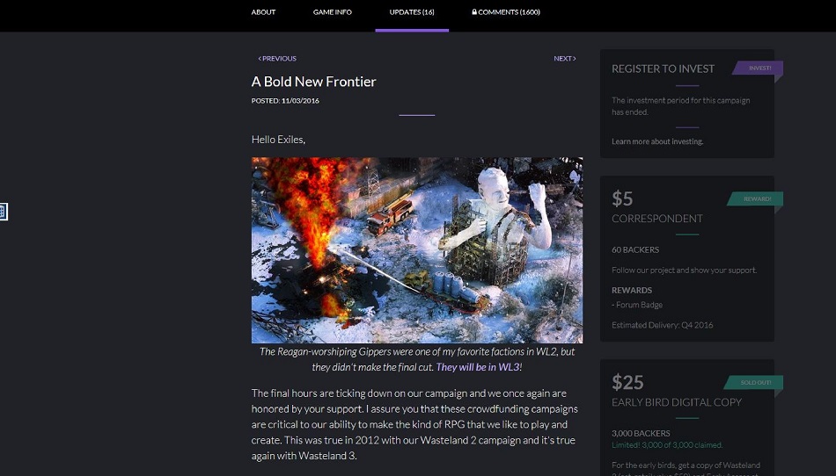This screenshot has height=476, width=836.
Task: Open the About tab
Action: pos(263,11)
